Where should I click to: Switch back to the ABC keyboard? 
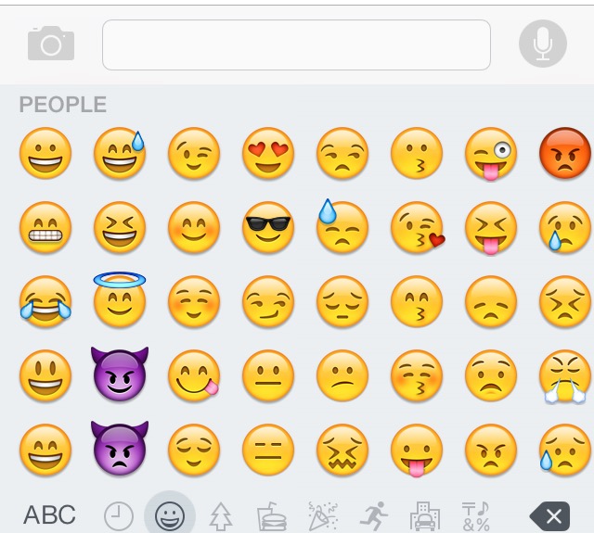tap(49, 514)
